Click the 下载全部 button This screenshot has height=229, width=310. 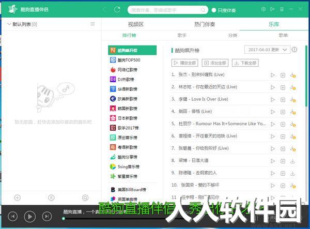click(x=245, y=63)
